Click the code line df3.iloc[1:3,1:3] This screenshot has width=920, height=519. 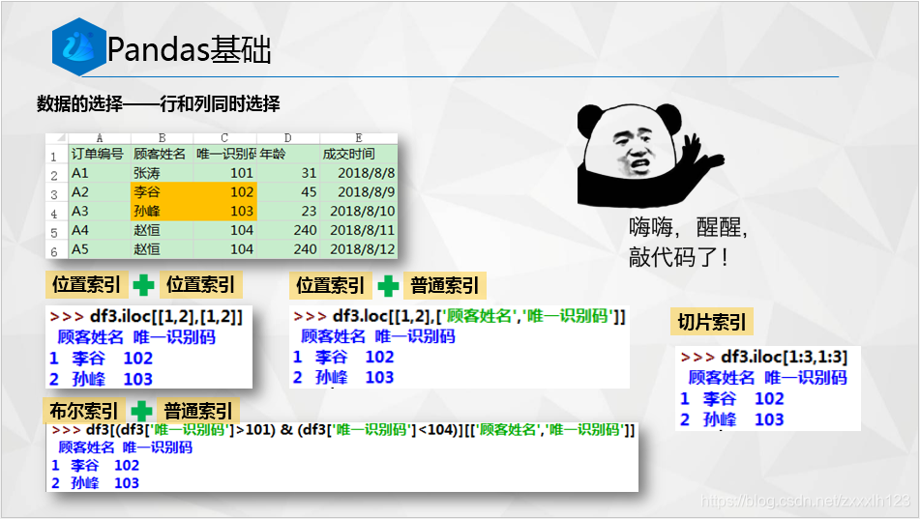coord(764,357)
